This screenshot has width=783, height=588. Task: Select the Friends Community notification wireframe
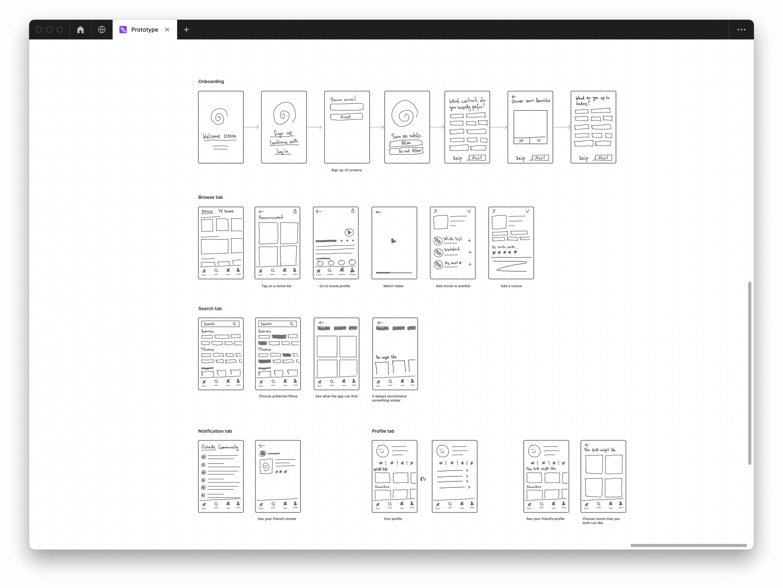[220, 476]
